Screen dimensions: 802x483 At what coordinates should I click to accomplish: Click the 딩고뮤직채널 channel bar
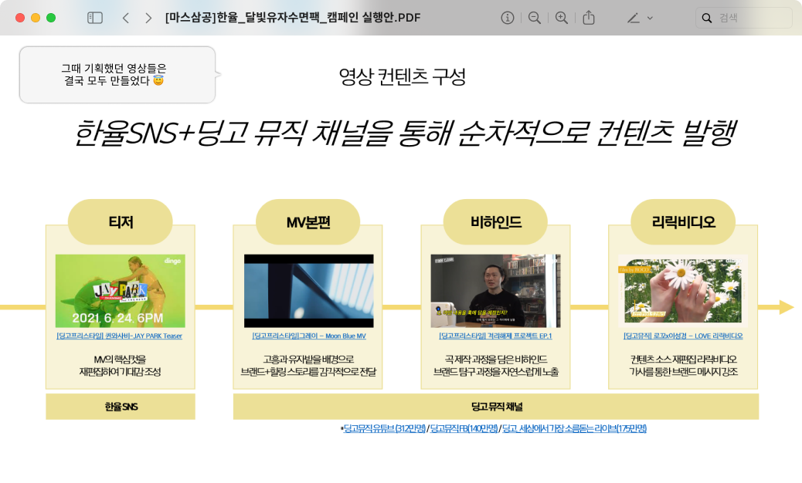point(496,407)
